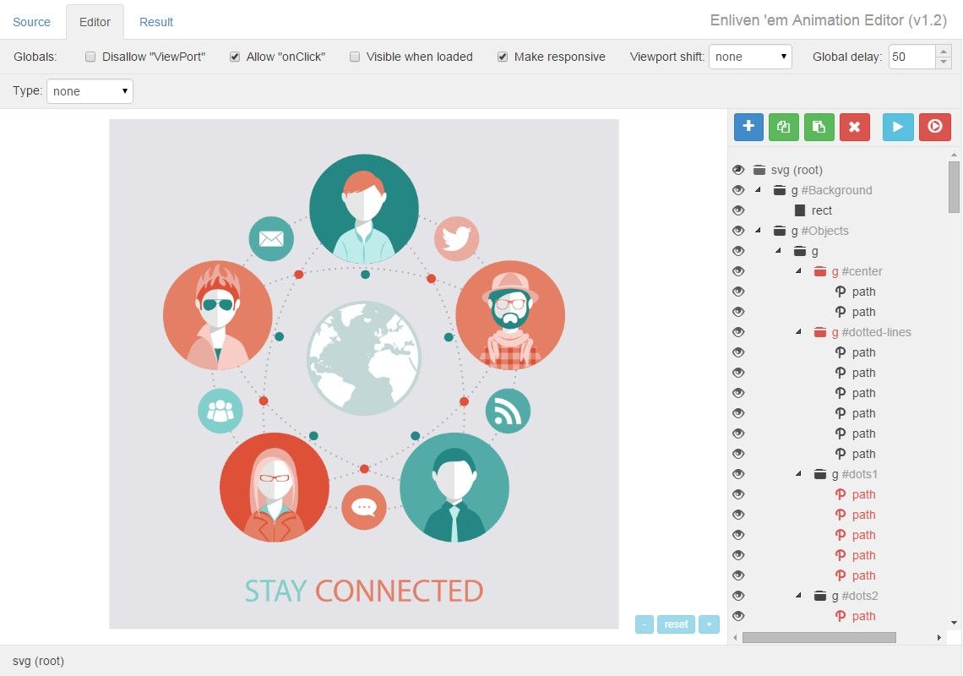Screen dimensions: 963x676
Task: Enable the Disallow "ViewPort" checkbox
Action: [x=90, y=57]
